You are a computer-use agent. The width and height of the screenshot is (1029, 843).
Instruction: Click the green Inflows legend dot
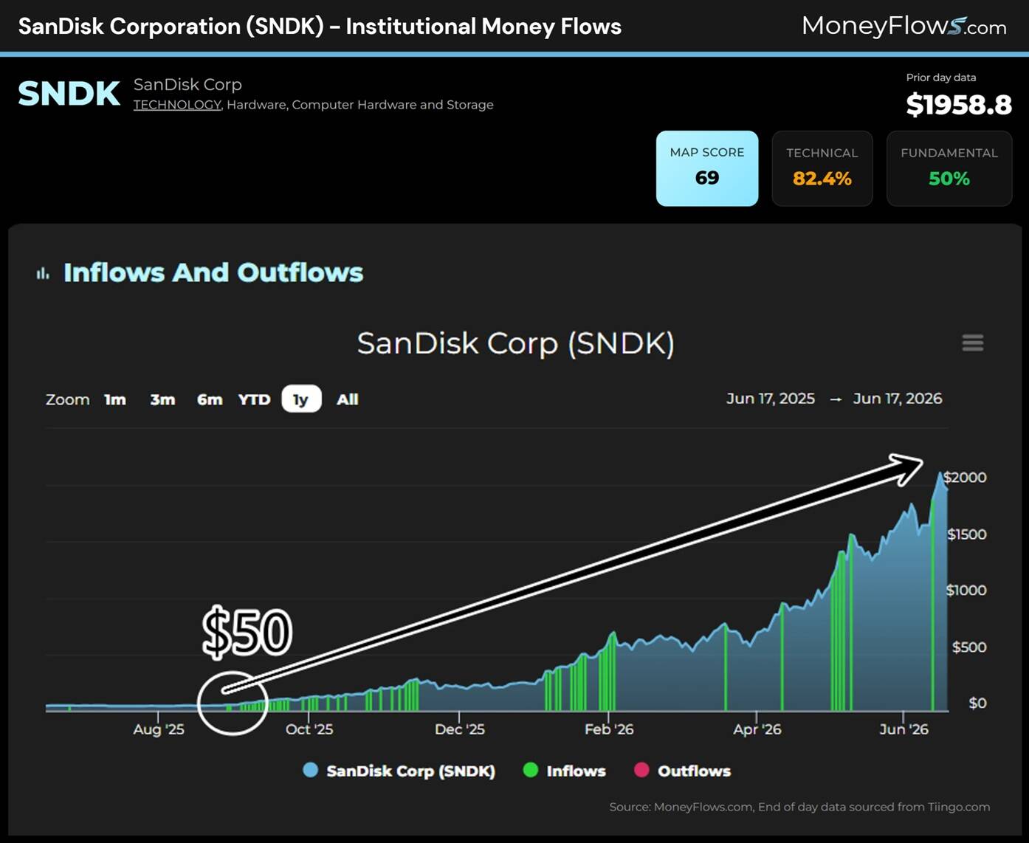(x=531, y=770)
